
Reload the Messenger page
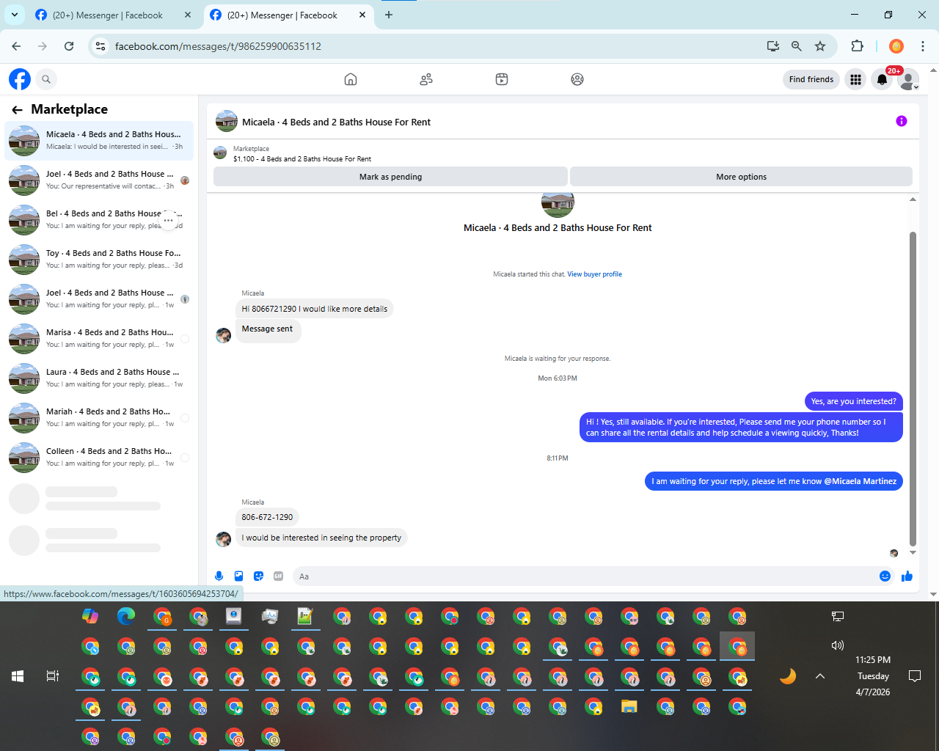point(69,46)
